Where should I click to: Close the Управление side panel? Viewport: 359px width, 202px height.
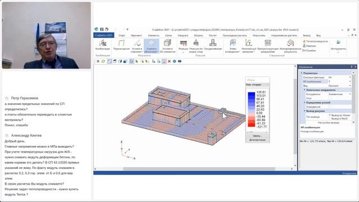[355, 67]
